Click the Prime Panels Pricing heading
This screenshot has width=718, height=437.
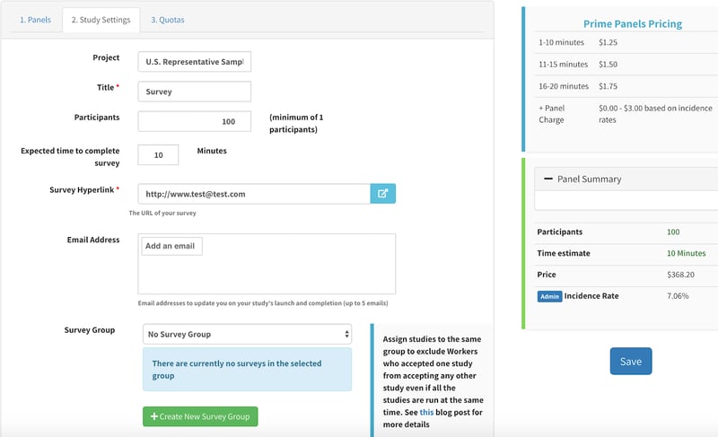click(632, 24)
